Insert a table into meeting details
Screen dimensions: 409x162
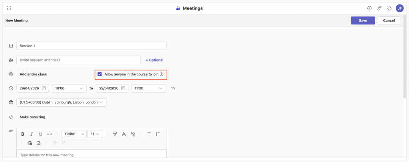coord(30,143)
